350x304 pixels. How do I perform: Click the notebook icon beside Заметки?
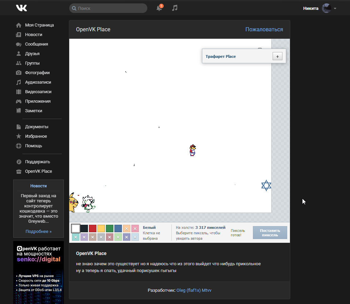pyautogui.click(x=19, y=111)
